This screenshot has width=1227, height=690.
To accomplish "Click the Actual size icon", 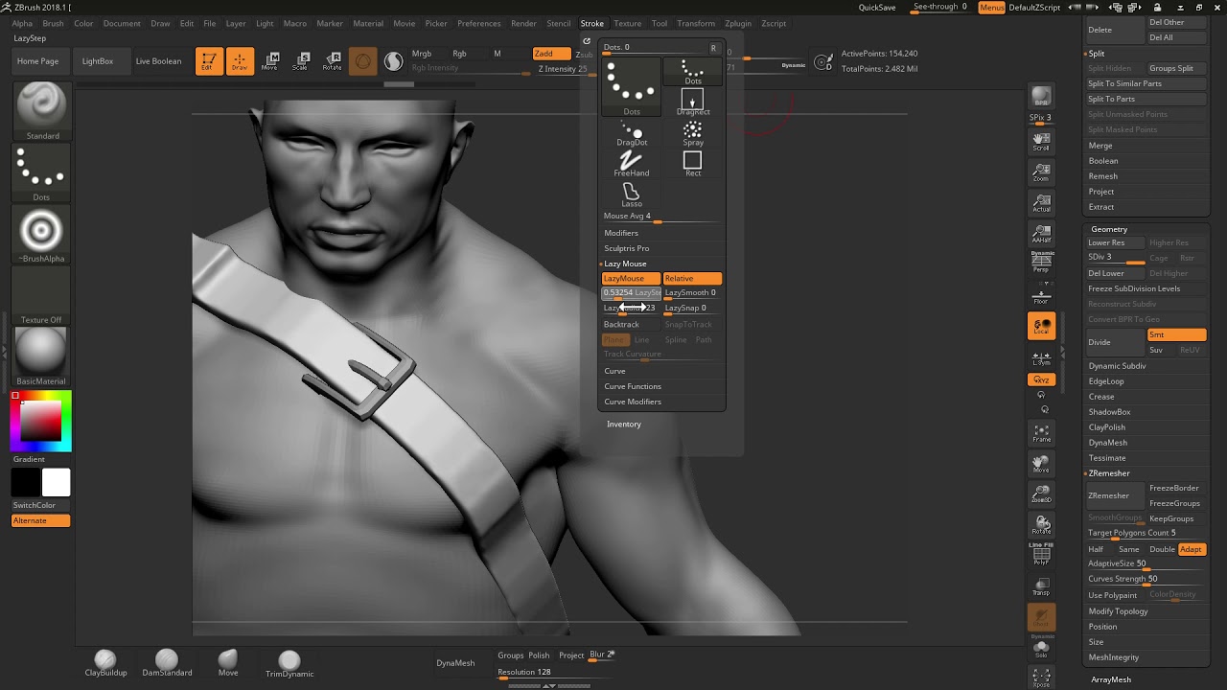I will click(x=1041, y=203).
